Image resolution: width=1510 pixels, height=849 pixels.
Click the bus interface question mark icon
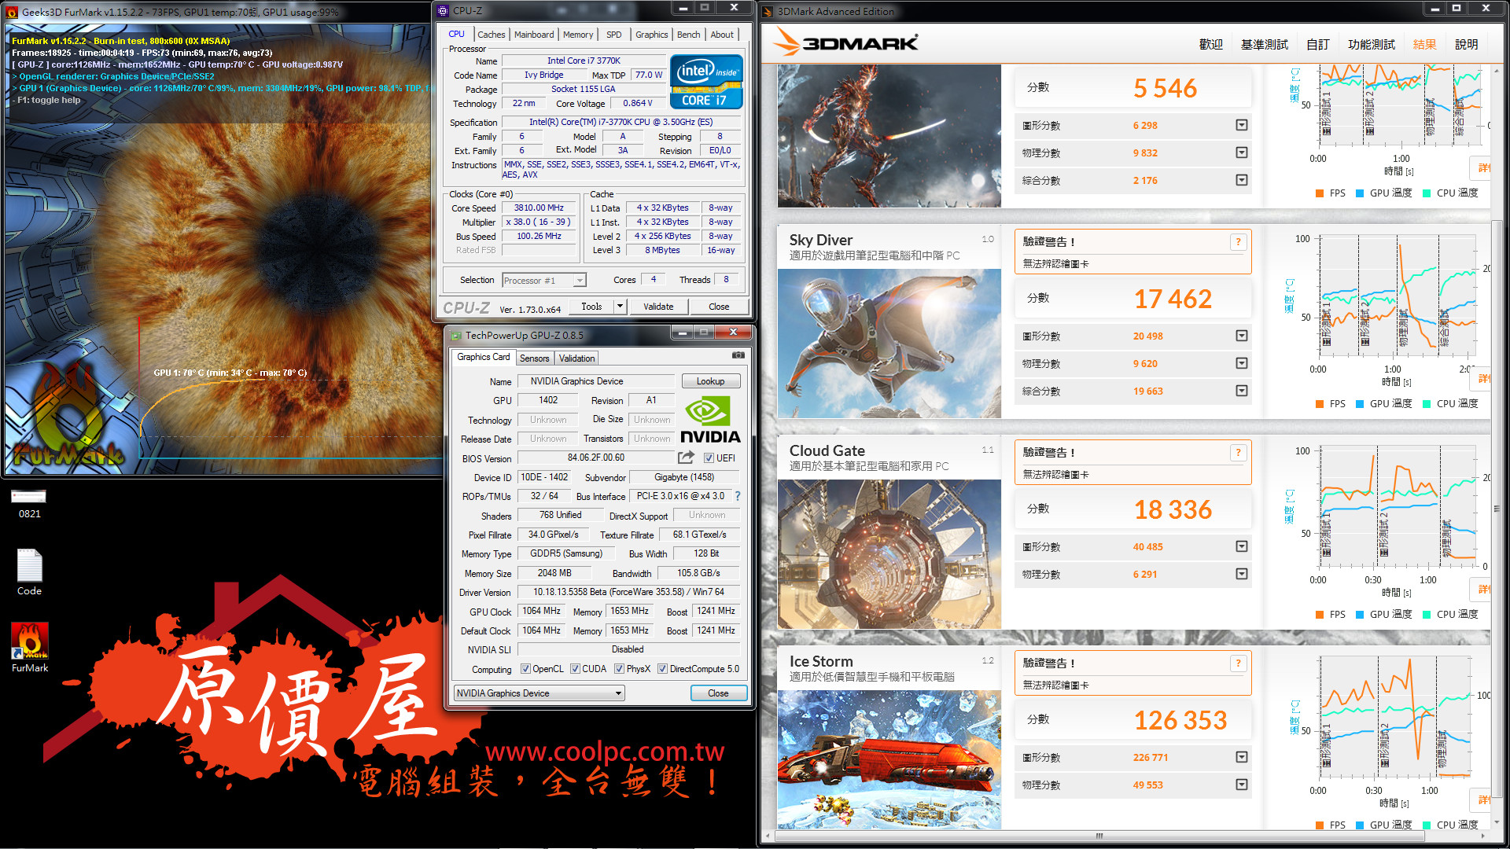tap(738, 496)
